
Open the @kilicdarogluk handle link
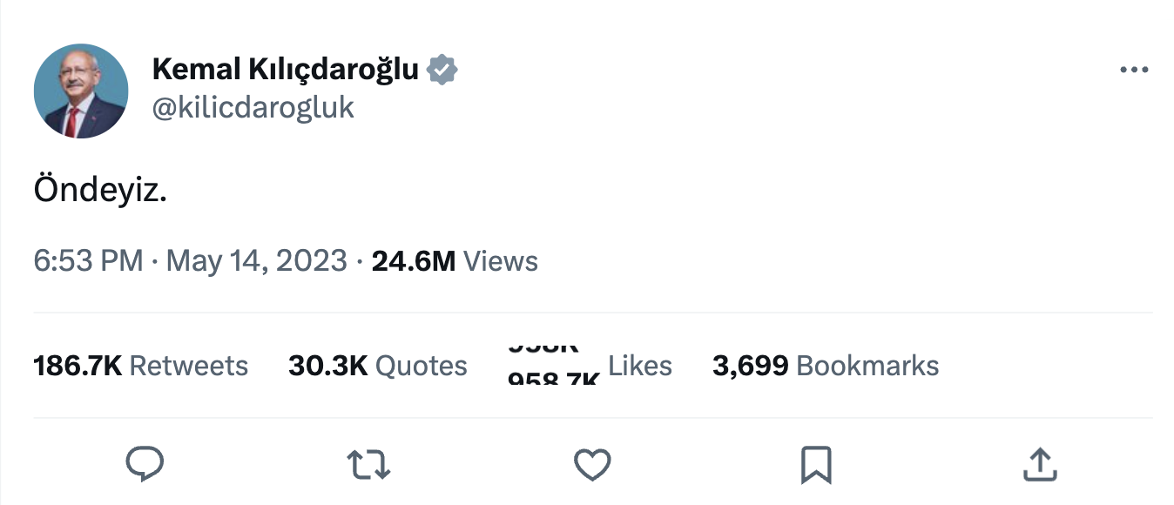point(253,107)
